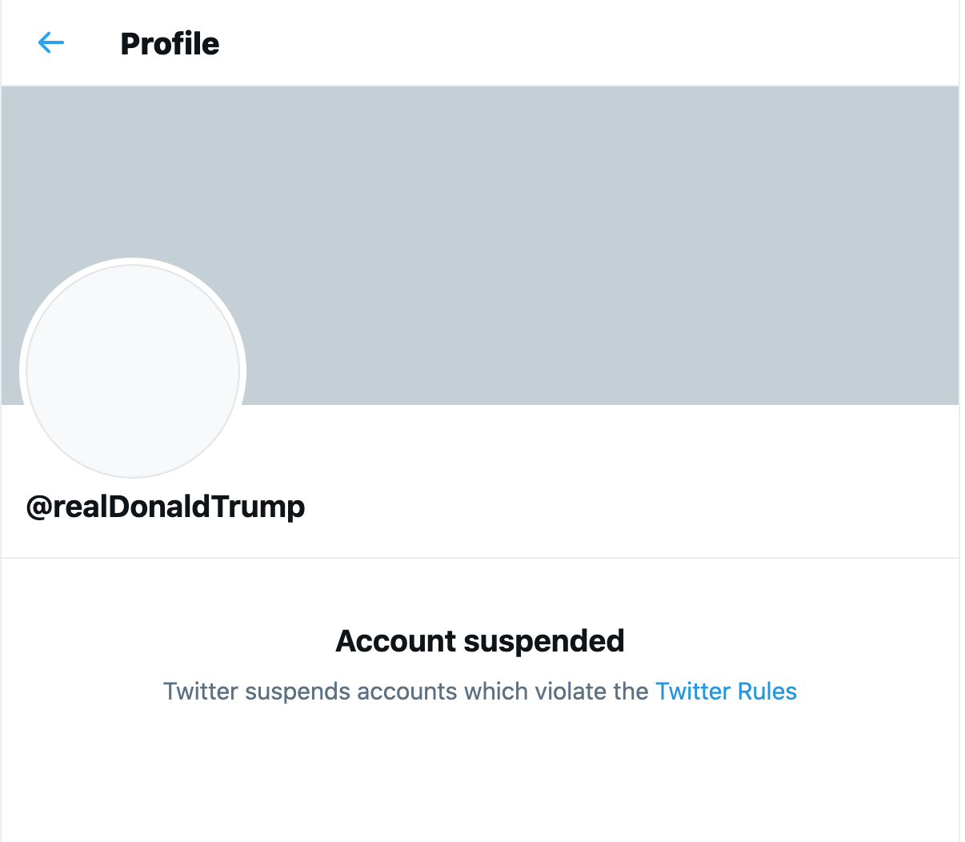This screenshot has height=842, width=965.
Task: Go back from the Profile page
Action: point(50,42)
